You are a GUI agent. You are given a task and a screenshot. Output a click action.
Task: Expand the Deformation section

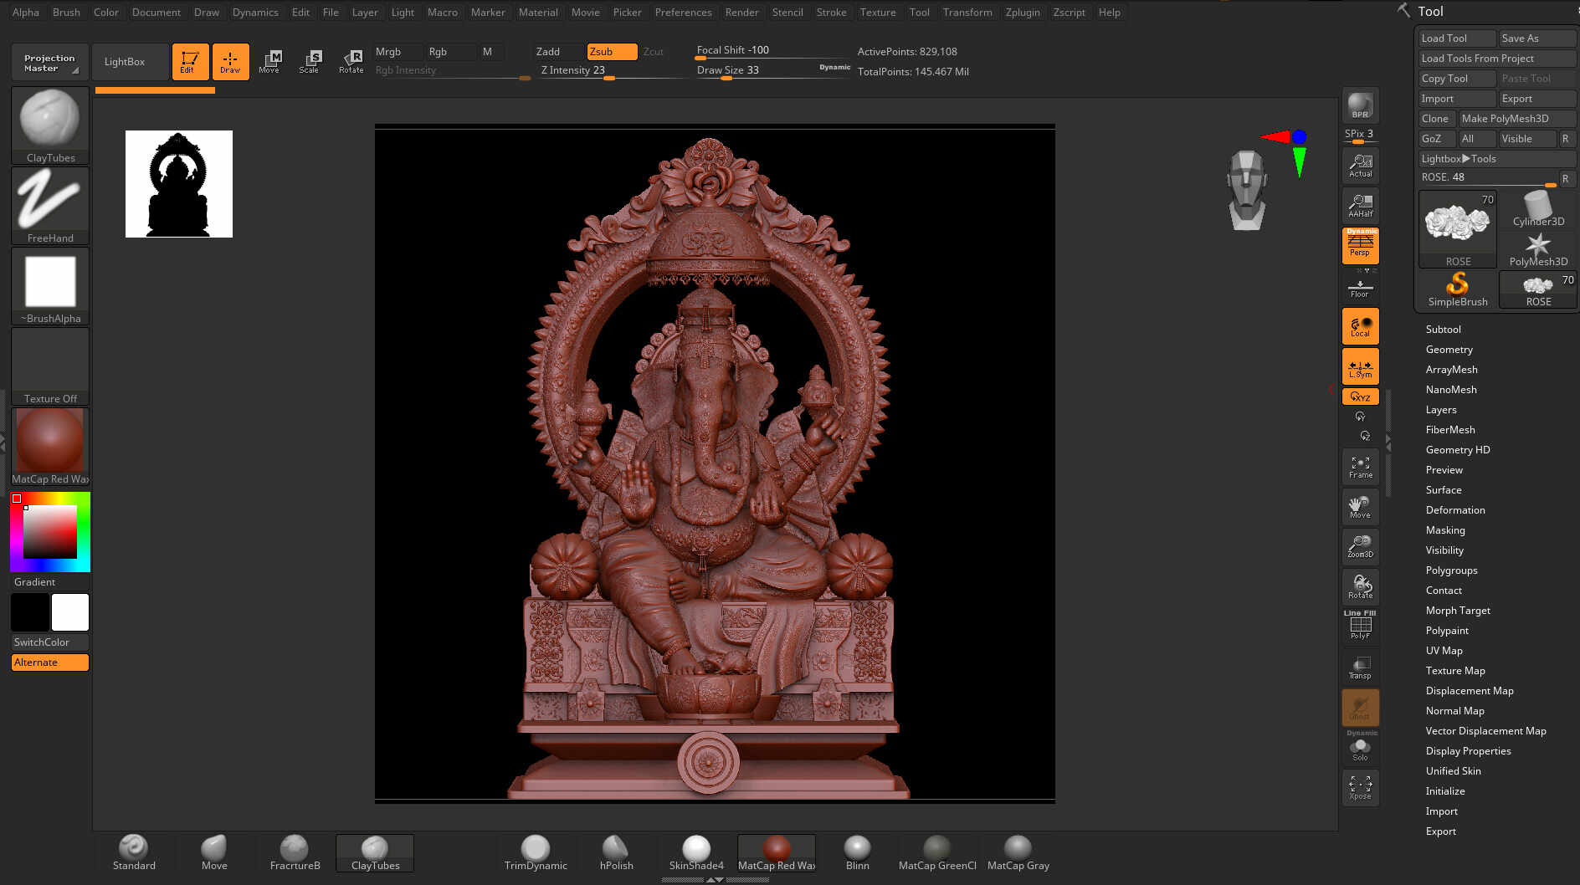click(x=1455, y=510)
